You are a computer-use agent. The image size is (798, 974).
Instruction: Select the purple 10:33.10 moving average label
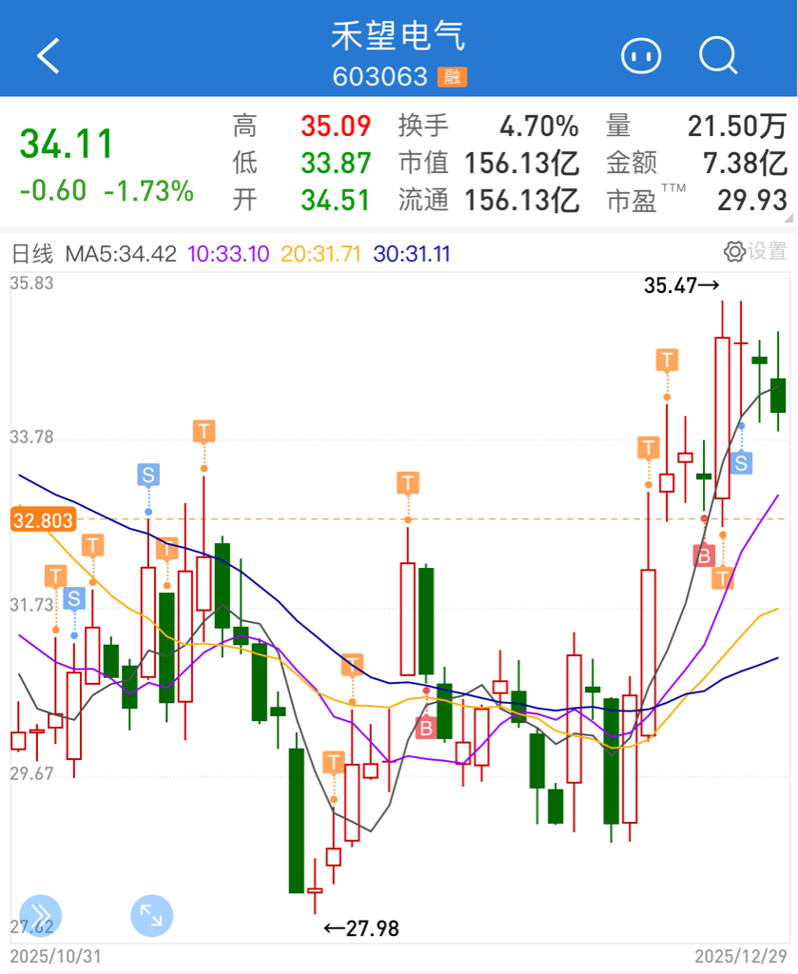tap(228, 253)
